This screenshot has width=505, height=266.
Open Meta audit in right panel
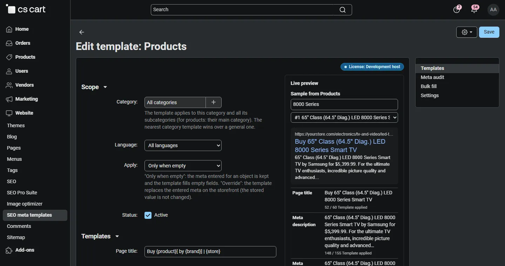point(432,77)
